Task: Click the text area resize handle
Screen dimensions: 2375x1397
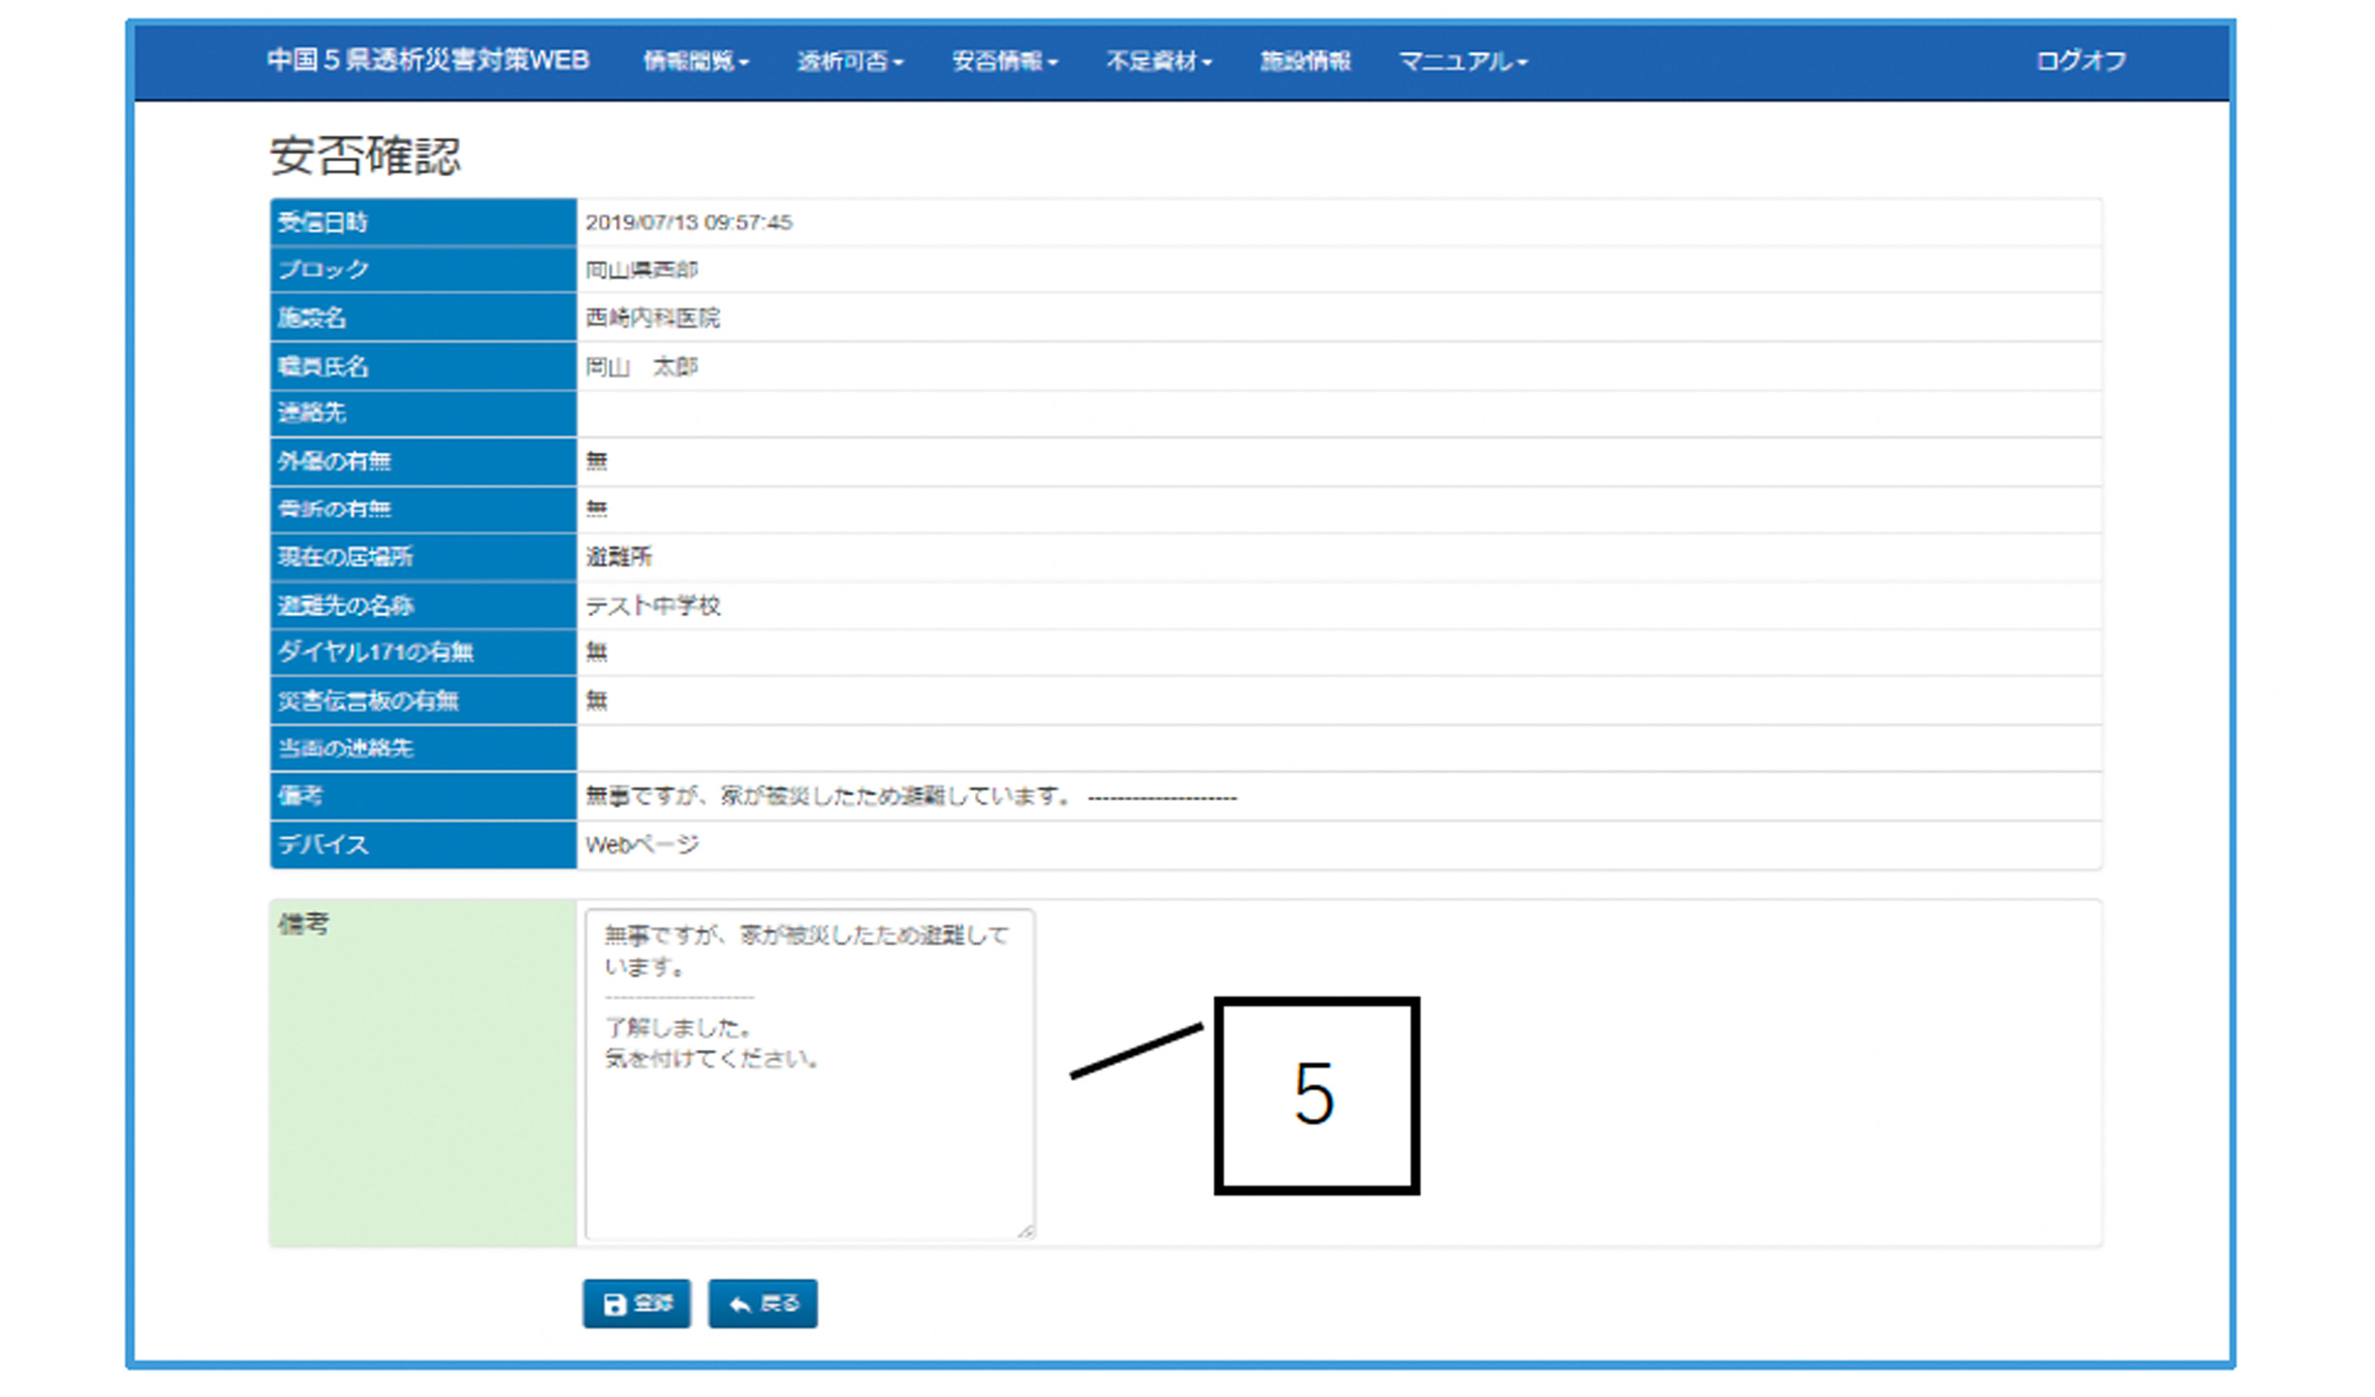Action: pos(1025,1231)
